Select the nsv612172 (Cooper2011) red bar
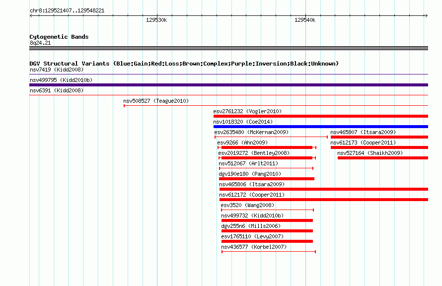This screenshot has height=286, width=442. tap(324, 200)
